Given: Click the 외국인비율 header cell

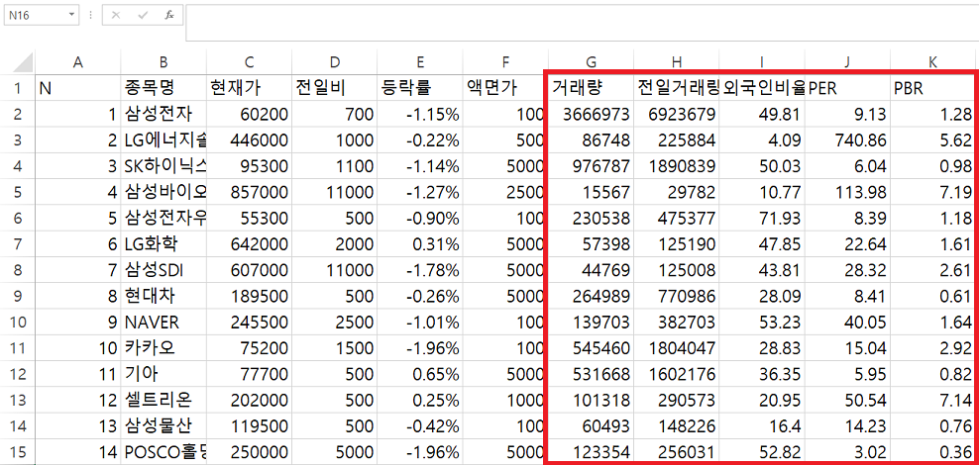Looking at the screenshot, I should 762,88.
